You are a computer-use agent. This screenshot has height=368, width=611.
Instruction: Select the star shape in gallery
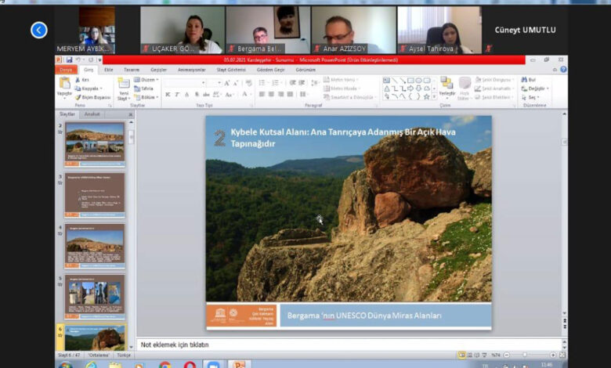point(427,96)
